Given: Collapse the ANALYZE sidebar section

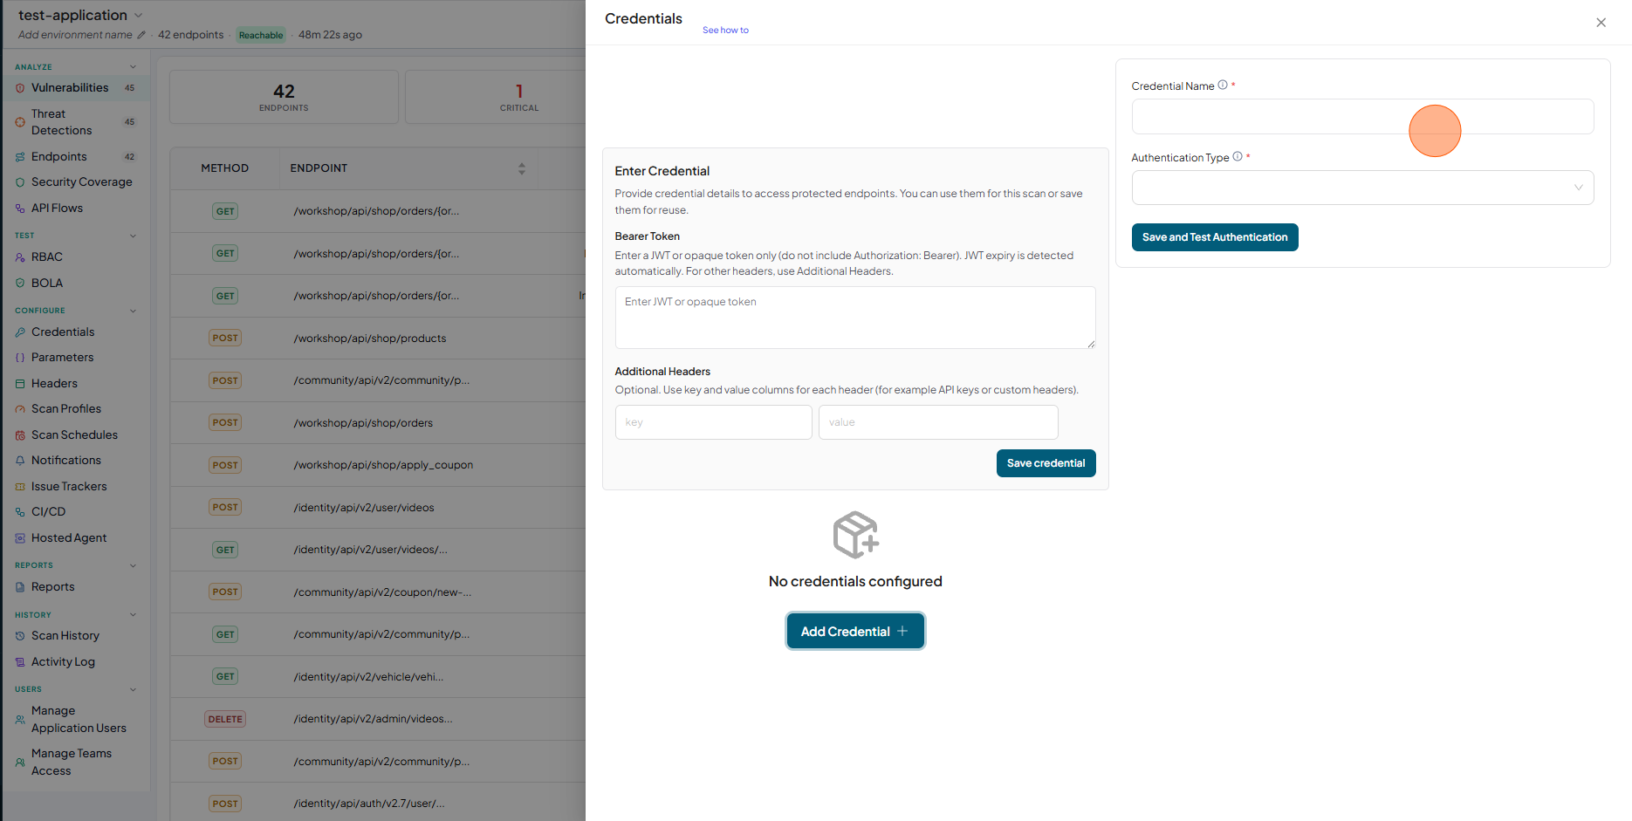Looking at the screenshot, I should pyautogui.click(x=133, y=67).
